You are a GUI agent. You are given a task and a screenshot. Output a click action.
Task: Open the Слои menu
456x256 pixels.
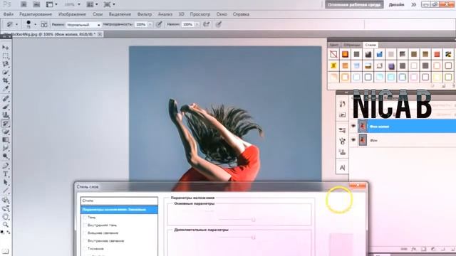98,14
